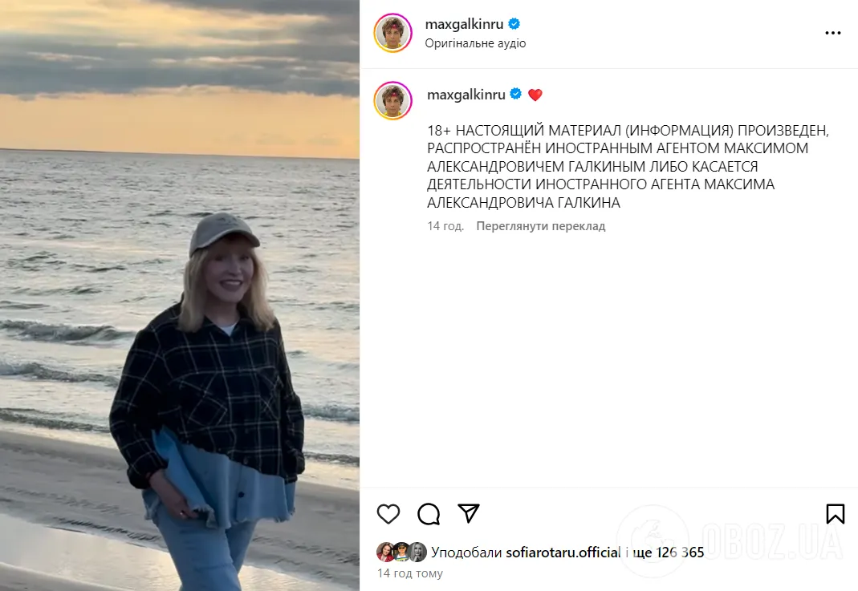Open "Оригінальне аудіо" audio link

coord(475,43)
